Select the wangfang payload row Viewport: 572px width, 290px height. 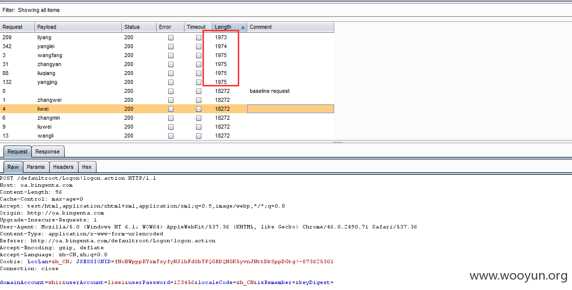coord(167,56)
